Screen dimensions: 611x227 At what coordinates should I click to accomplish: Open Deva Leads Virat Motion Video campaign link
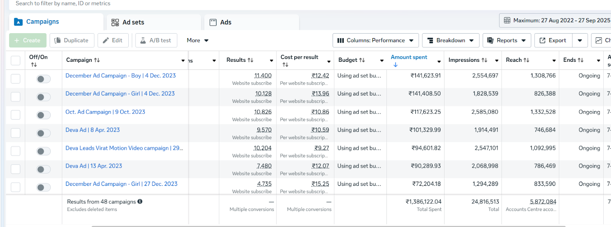click(124, 148)
